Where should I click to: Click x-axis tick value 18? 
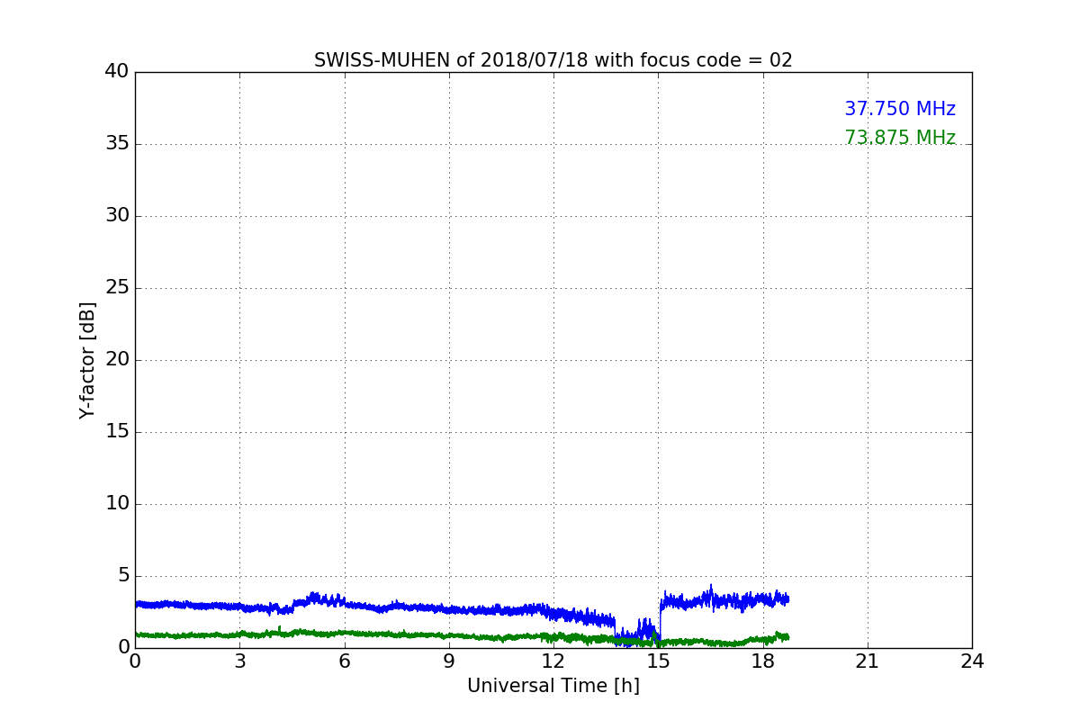coord(762,661)
